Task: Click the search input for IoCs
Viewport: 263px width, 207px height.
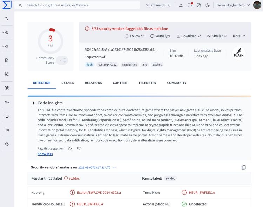Action: tap(81, 5)
